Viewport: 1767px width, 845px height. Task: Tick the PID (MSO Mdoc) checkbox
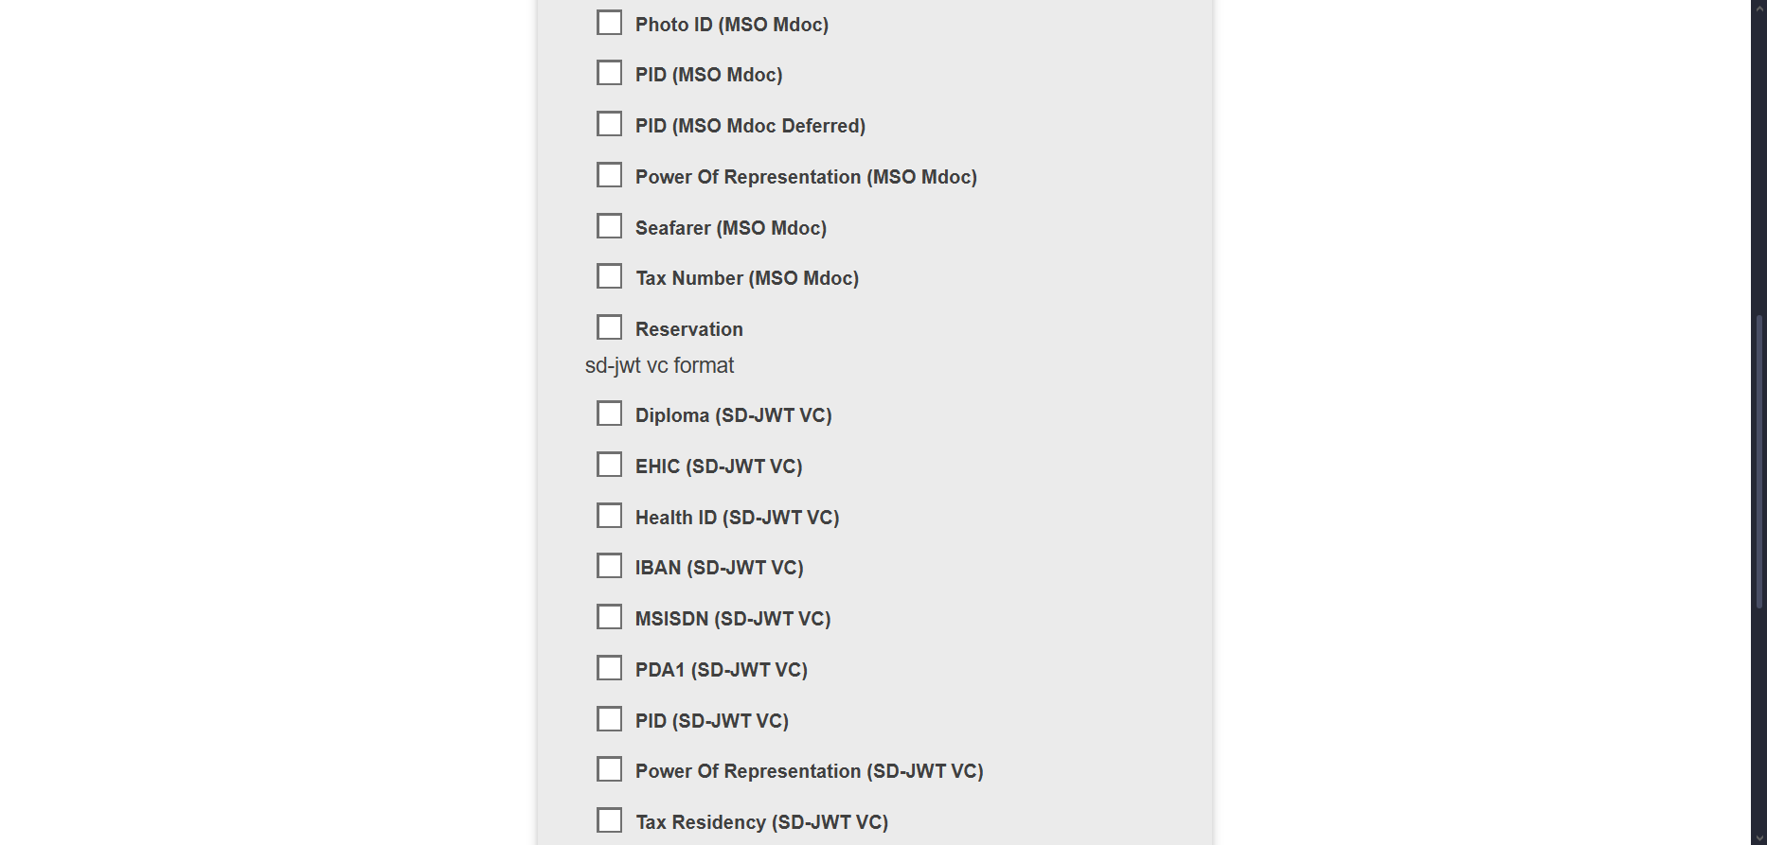tap(610, 74)
